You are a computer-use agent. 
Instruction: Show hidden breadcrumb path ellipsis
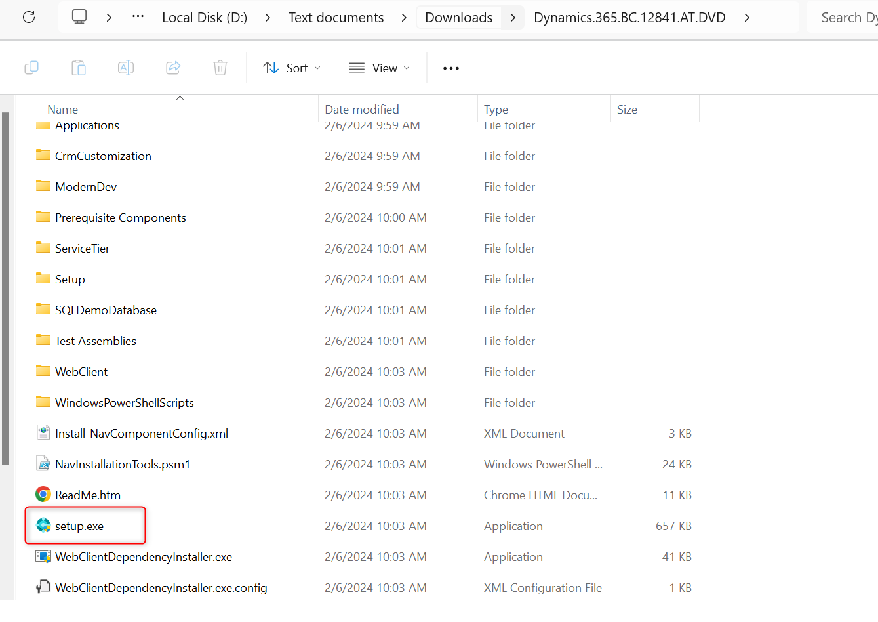[x=138, y=17]
